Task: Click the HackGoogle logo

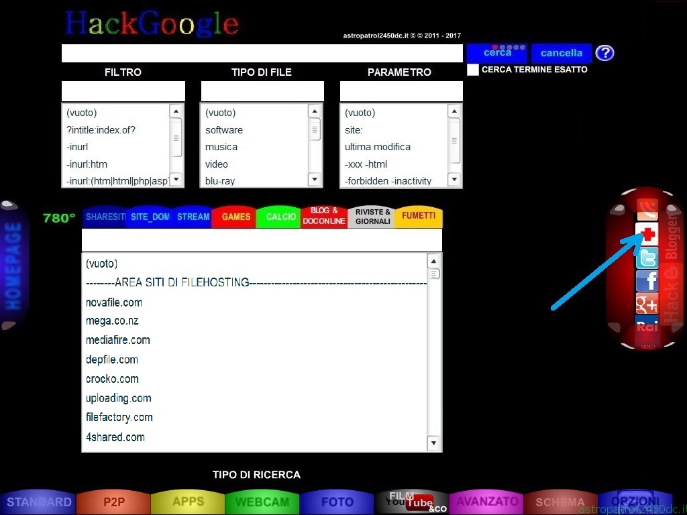Action: pyautogui.click(x=152, y=23)
